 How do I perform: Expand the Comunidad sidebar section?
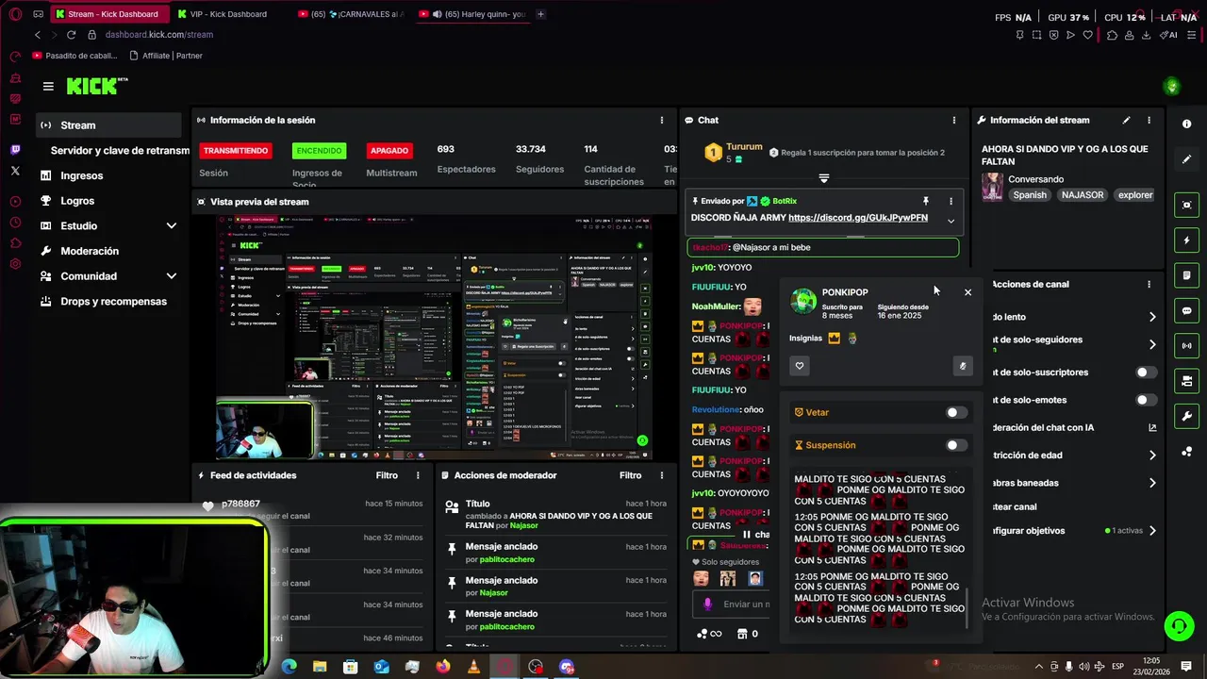(172, 276)
